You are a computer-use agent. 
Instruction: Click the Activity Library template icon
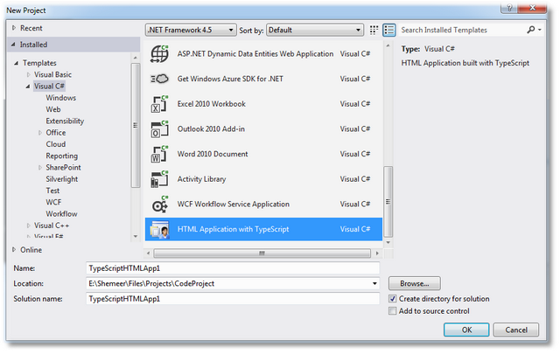click(159, 179)
